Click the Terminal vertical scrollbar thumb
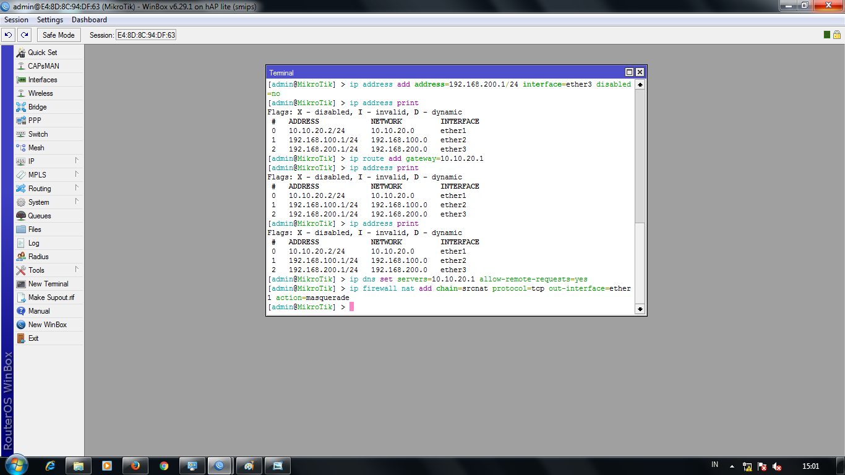The width and height of the screenshot is (845, 475). tap(640, 263)
